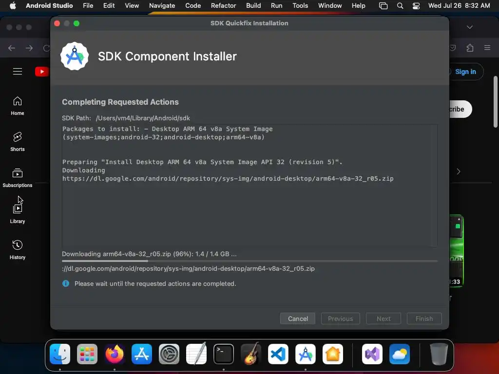499x374 pixels.
Task: Click browser back arrow
Action: [12, 48]
